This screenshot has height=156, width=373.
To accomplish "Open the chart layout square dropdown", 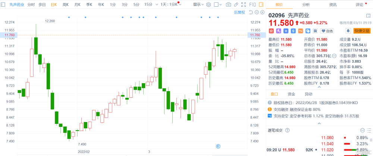I will [x=218, y=4].
